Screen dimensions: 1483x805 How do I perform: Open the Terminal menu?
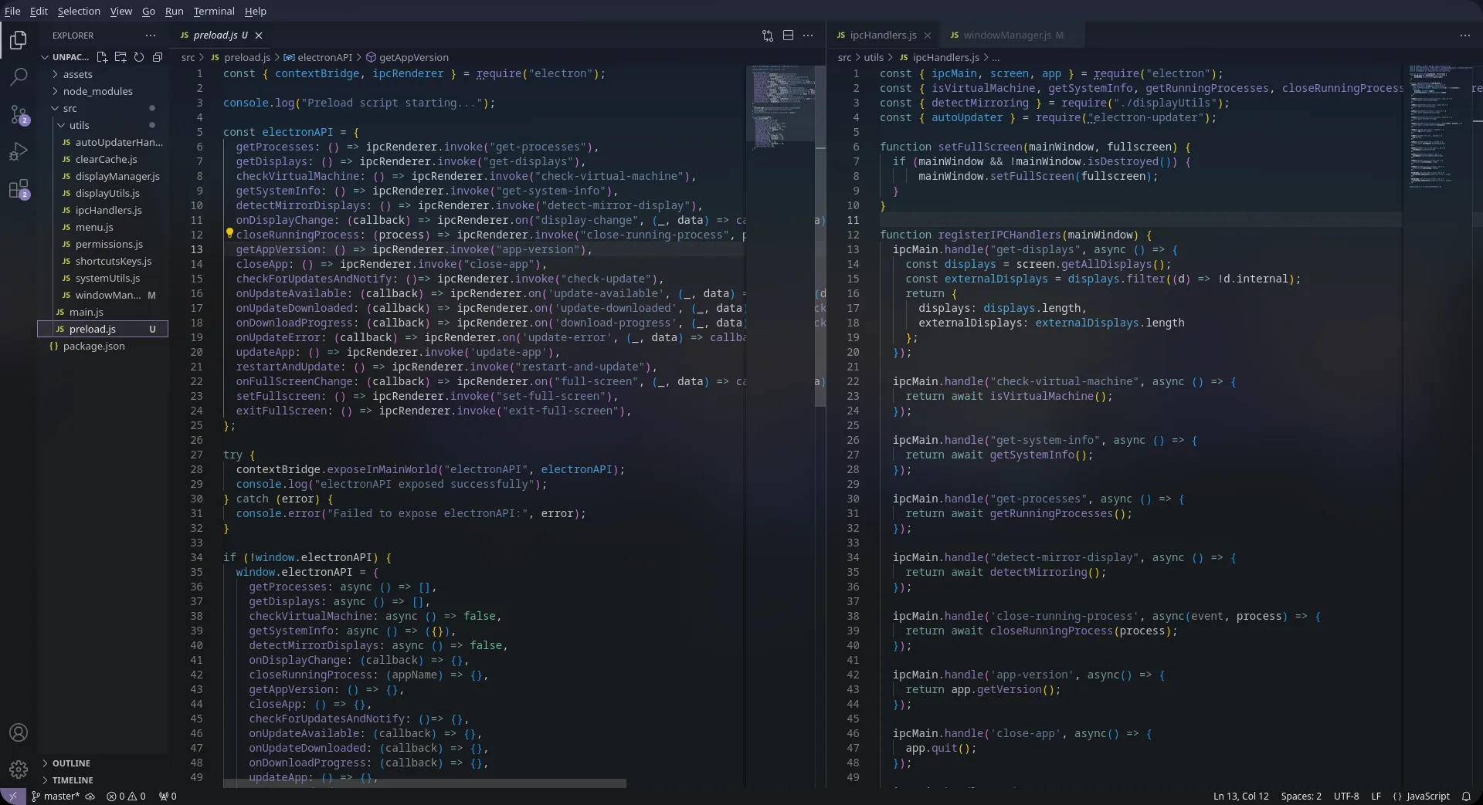214,11
